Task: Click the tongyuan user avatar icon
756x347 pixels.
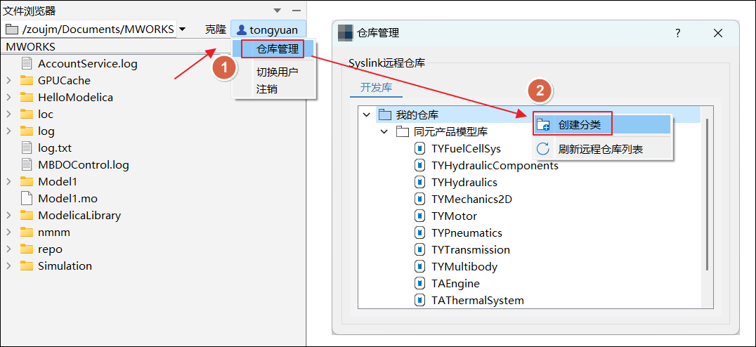Action: pyautogui.click(x=241, y=30)
